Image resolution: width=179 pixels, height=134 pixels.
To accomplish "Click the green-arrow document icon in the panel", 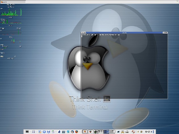I will pos(53,132).
